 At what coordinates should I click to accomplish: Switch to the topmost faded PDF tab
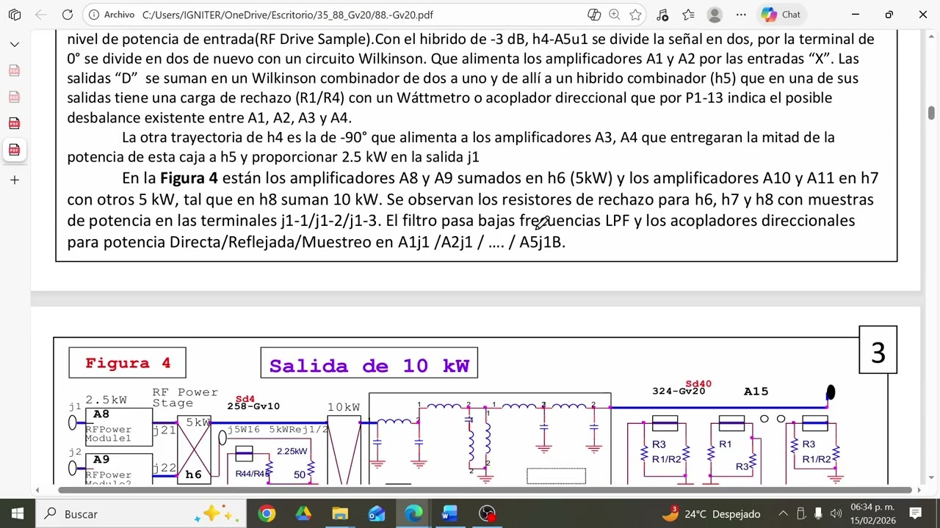[x=15, y=70]
